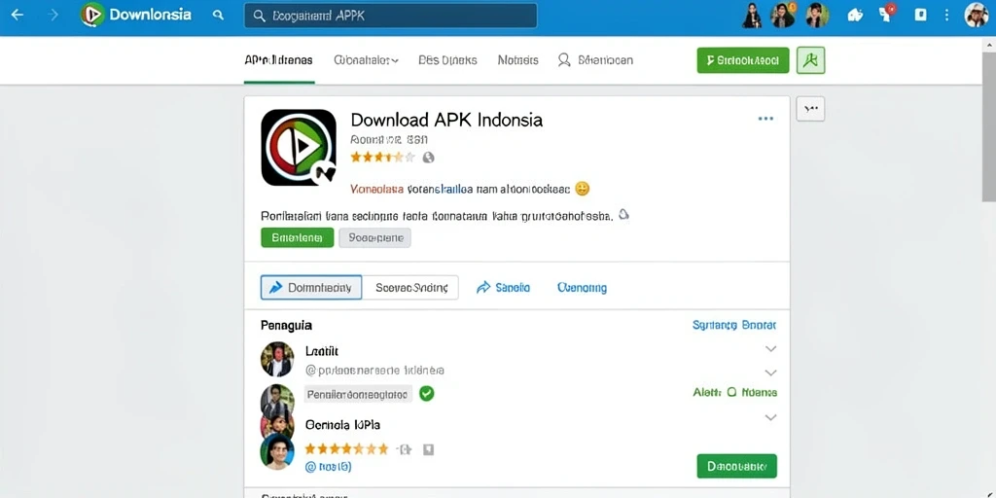Open the Downlonsia logo home link
This screenshot has width=996, height=498.
pyautogui.click(x=136, y=15)
